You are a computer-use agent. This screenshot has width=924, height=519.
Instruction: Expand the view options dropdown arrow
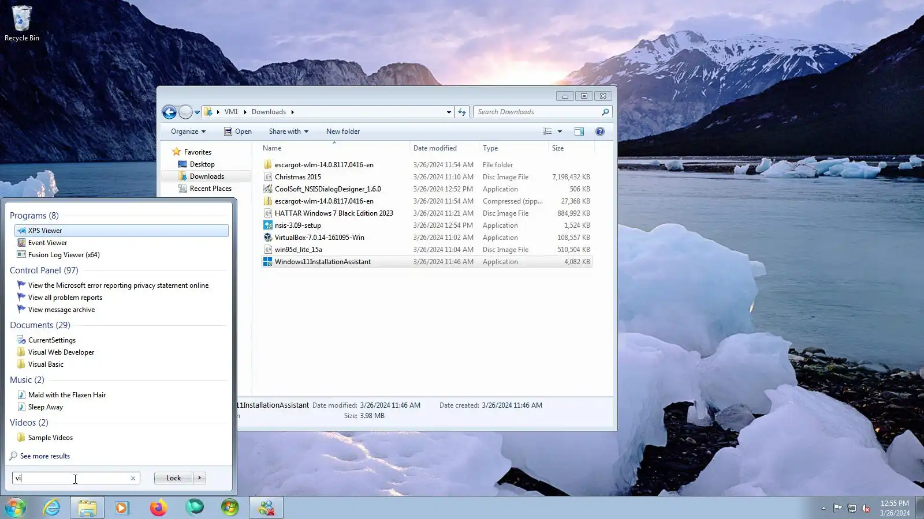560,131
